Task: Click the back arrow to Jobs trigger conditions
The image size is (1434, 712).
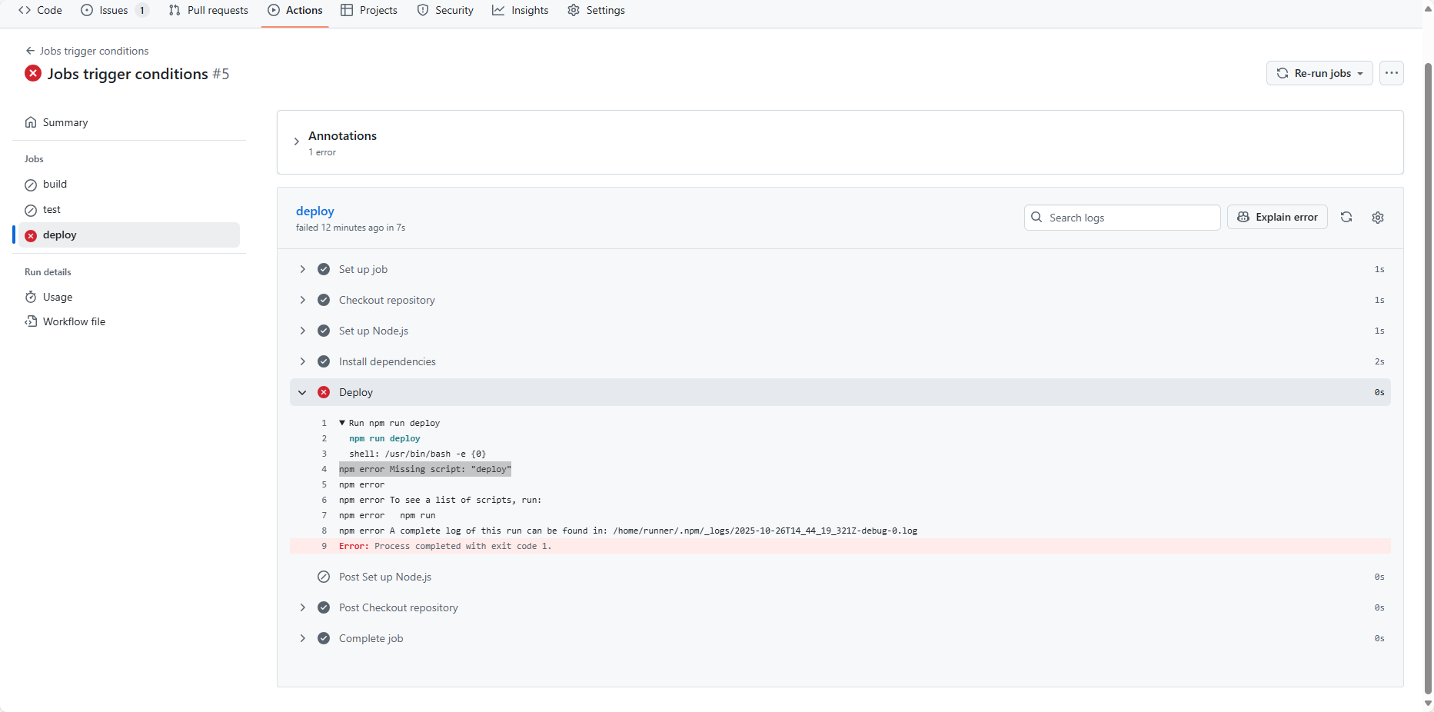Action: point(30,51)
